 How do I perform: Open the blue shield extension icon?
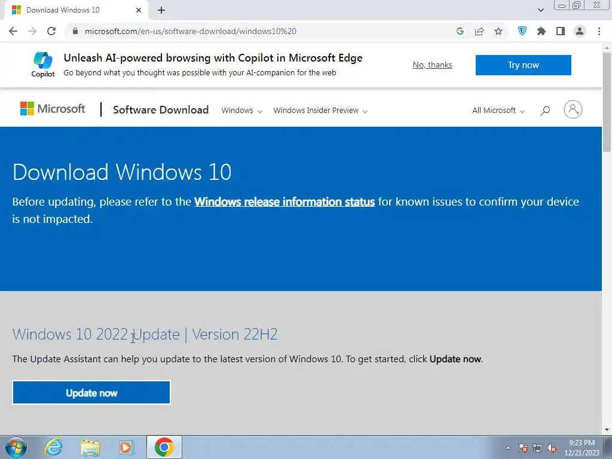(522, 31)
